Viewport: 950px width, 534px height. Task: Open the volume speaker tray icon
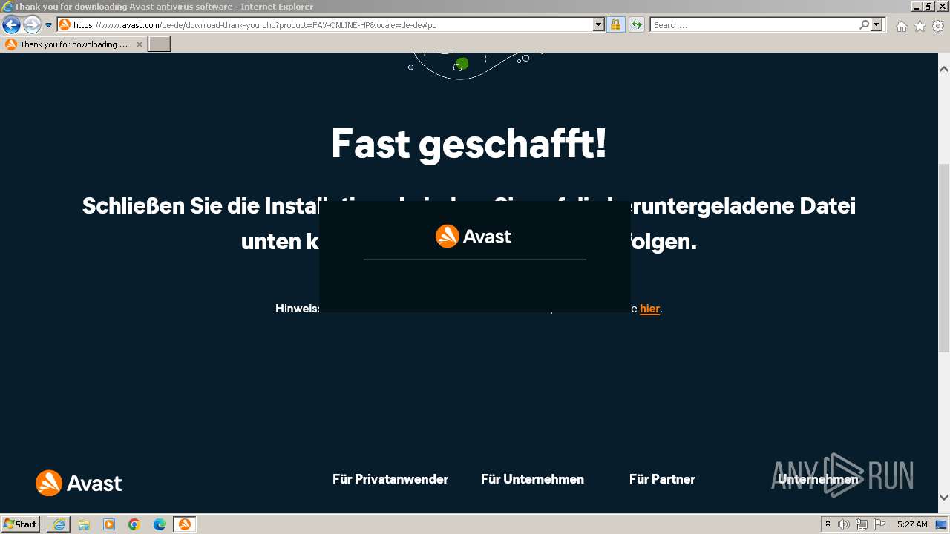[844, 524]
